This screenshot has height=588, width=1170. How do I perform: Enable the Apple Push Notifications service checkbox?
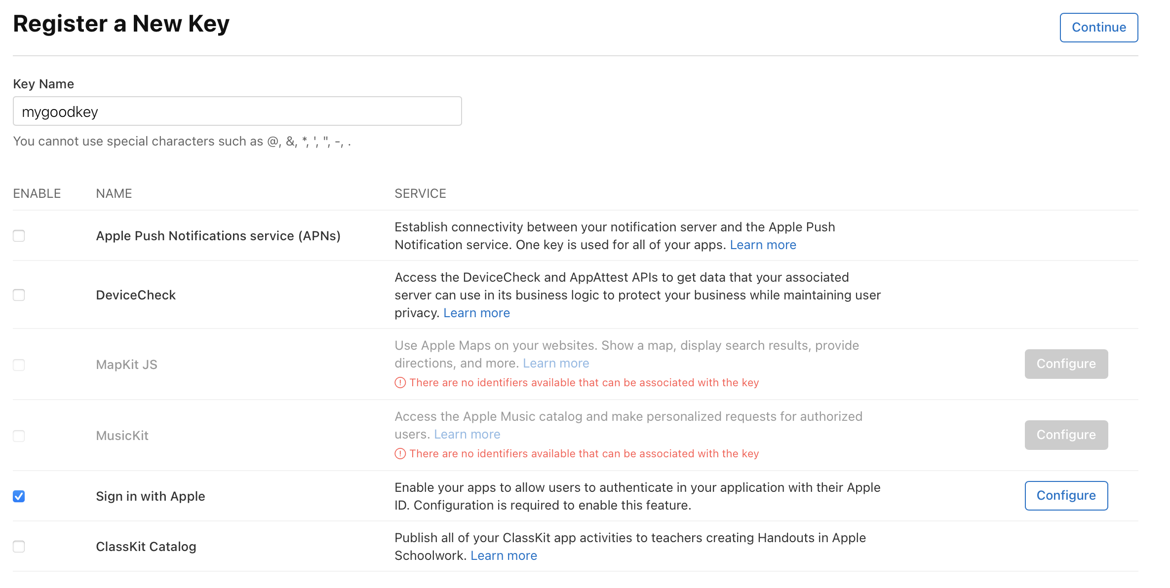[x=19, y=236]
